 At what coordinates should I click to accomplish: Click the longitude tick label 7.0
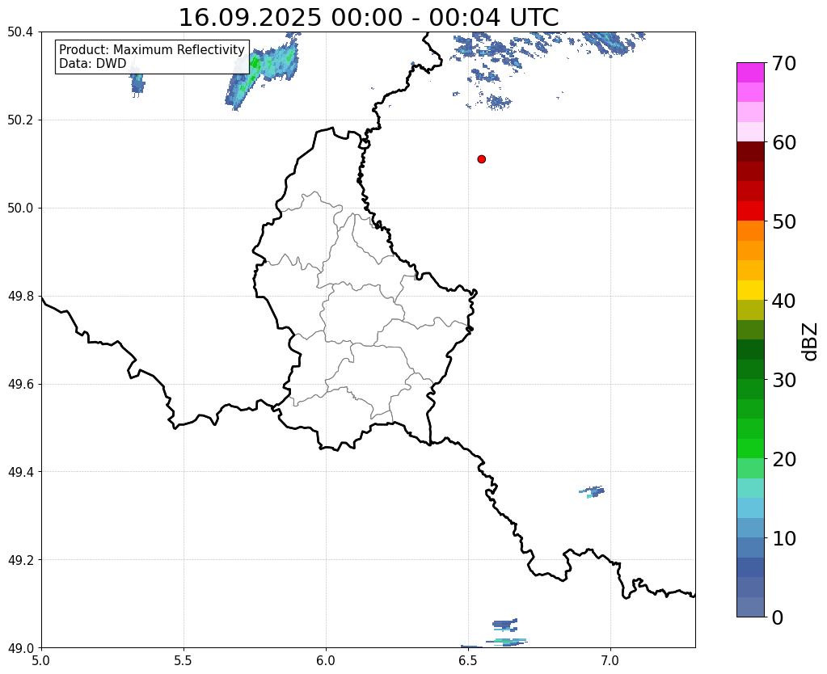coord(610,660)
